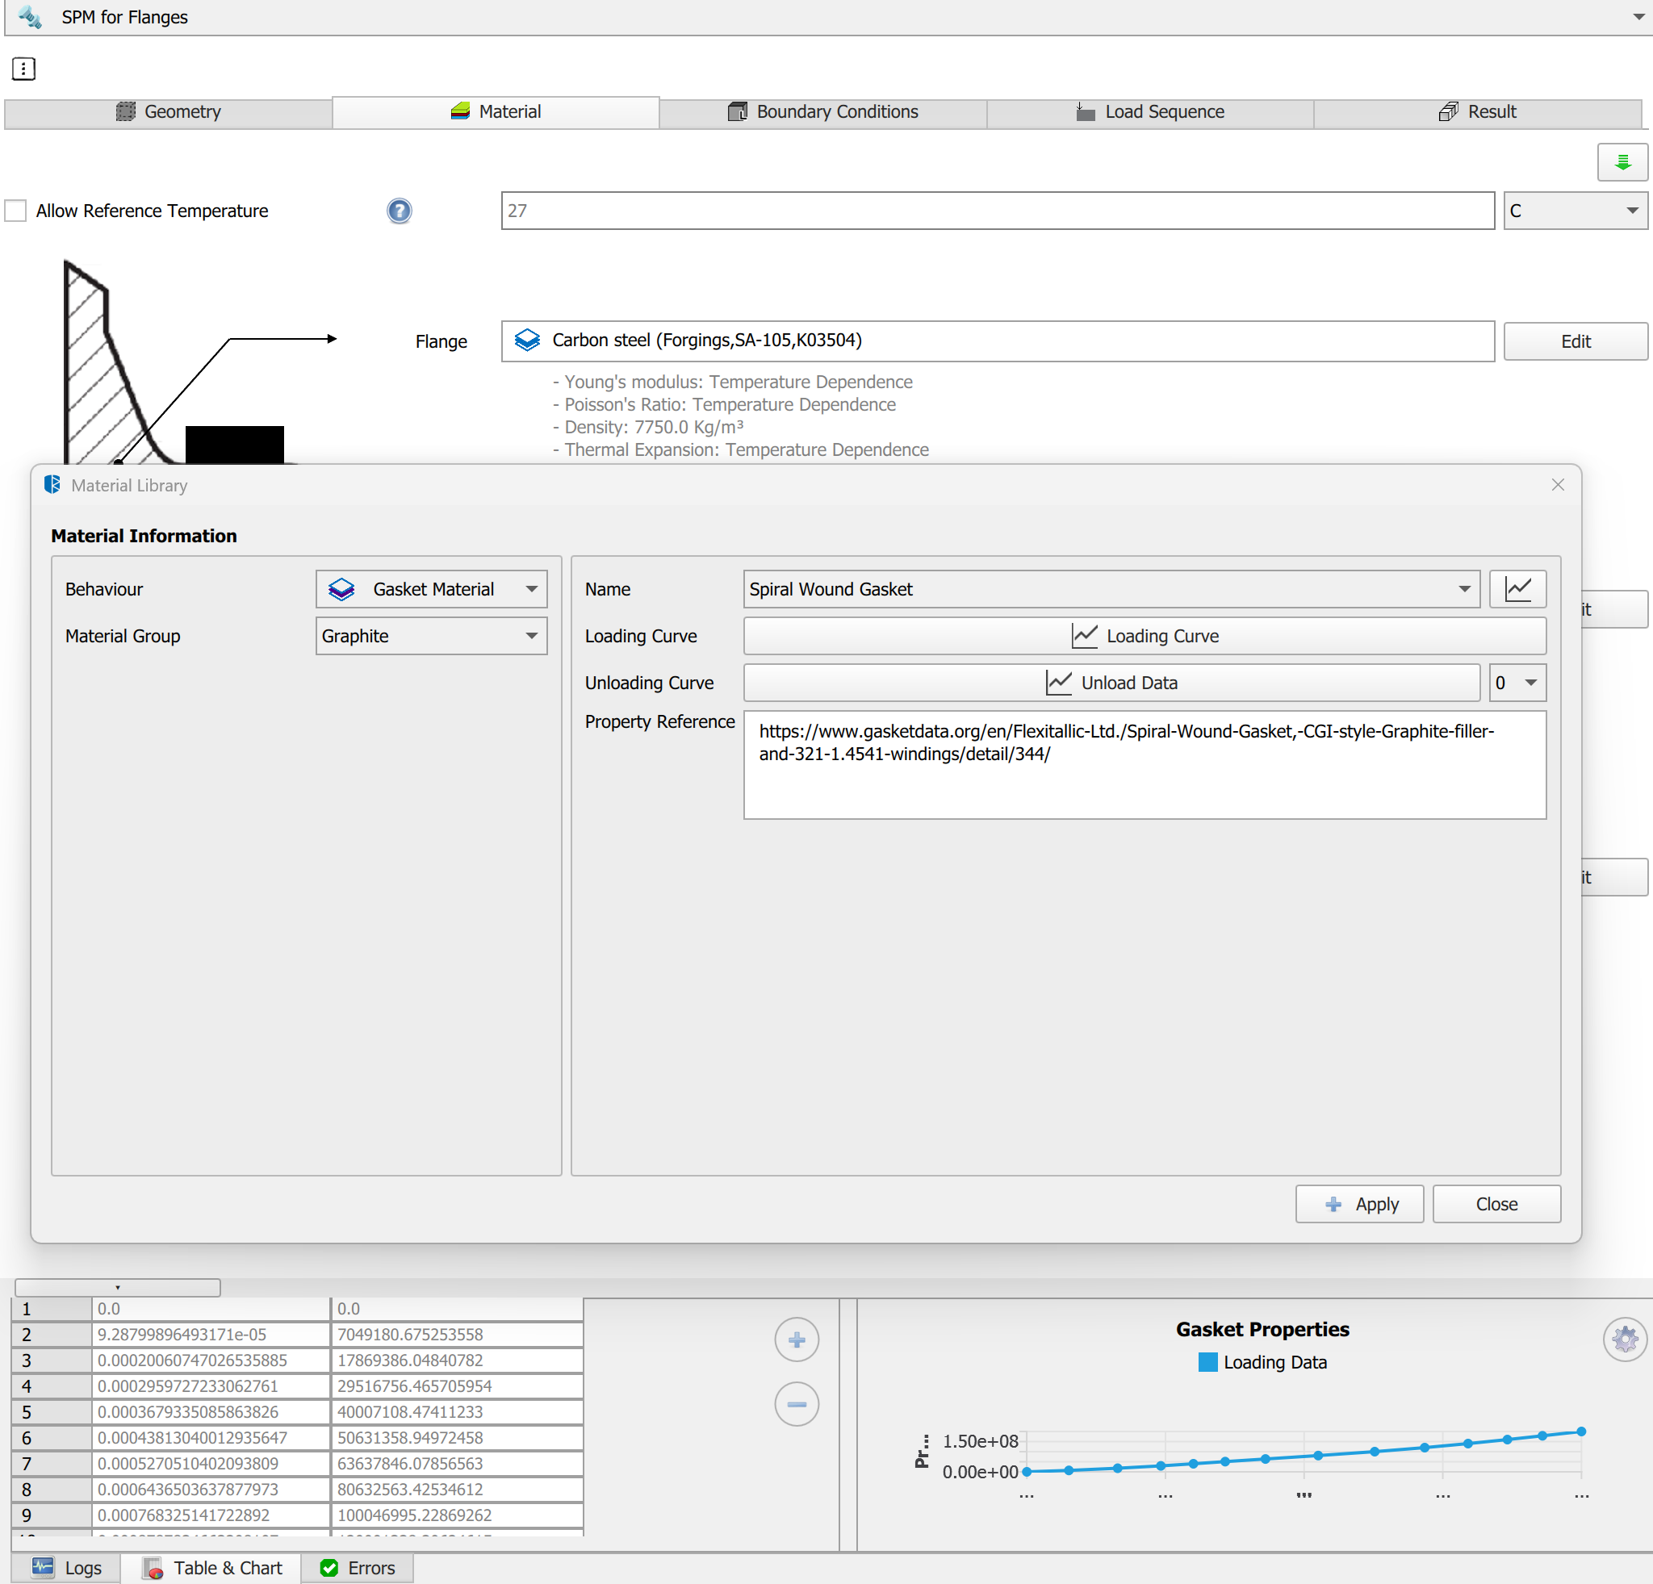Expand the Material Group Graphite dropdown

pos(431,636)
